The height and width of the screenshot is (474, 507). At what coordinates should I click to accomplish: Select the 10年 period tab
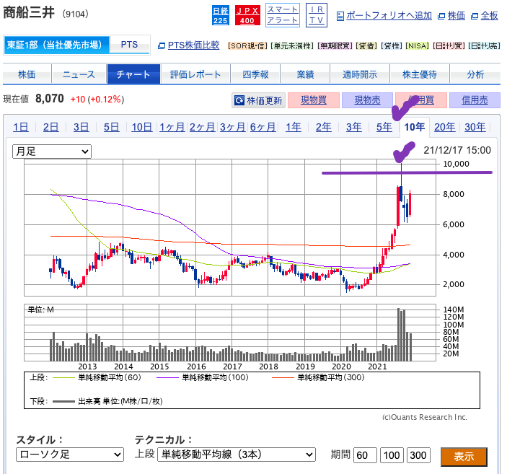pos(415,127)
